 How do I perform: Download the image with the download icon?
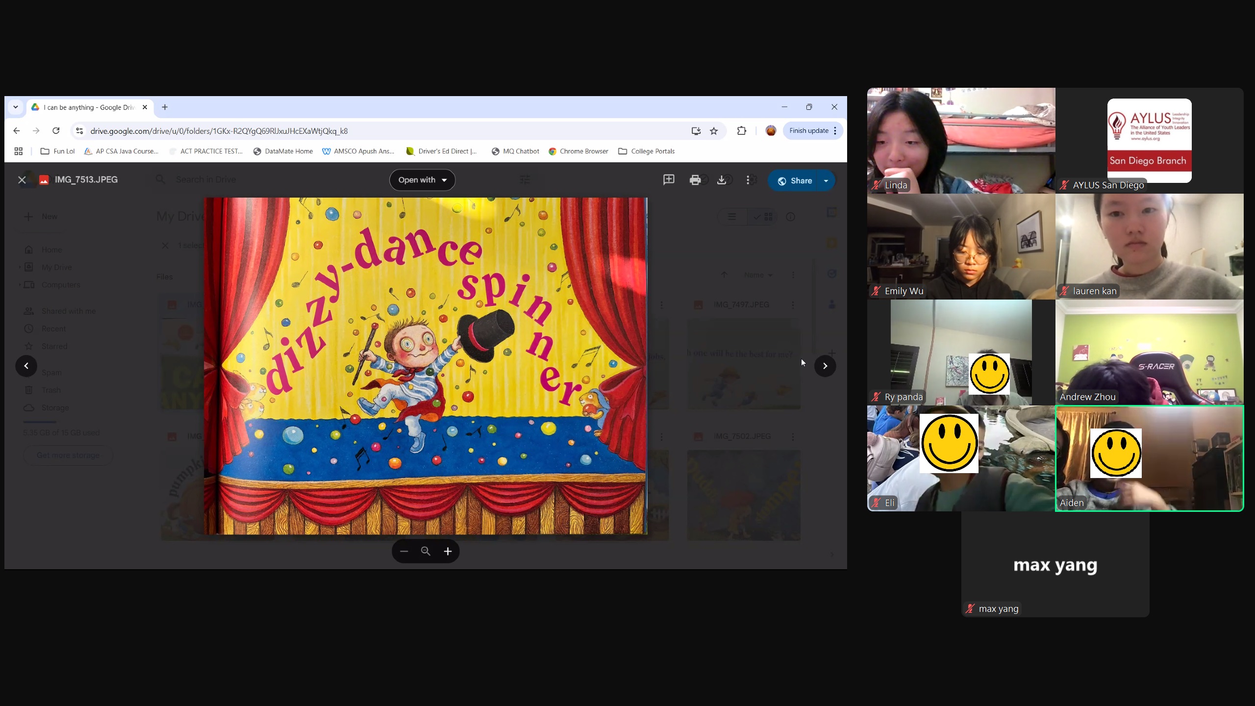[721, 180]
